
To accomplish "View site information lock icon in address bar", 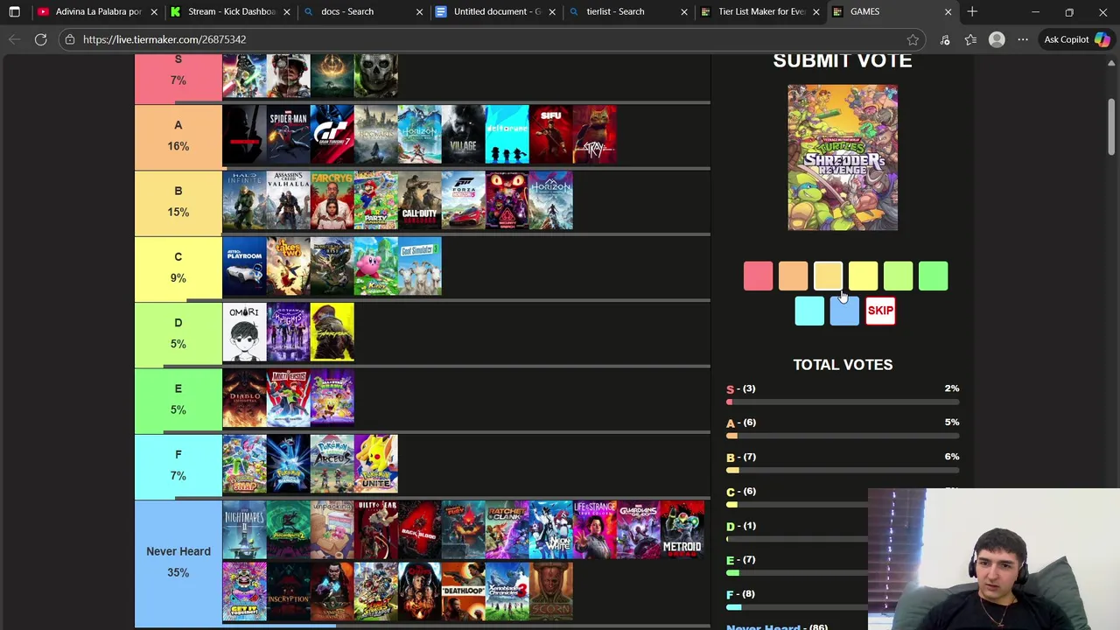I will [70, 39].
